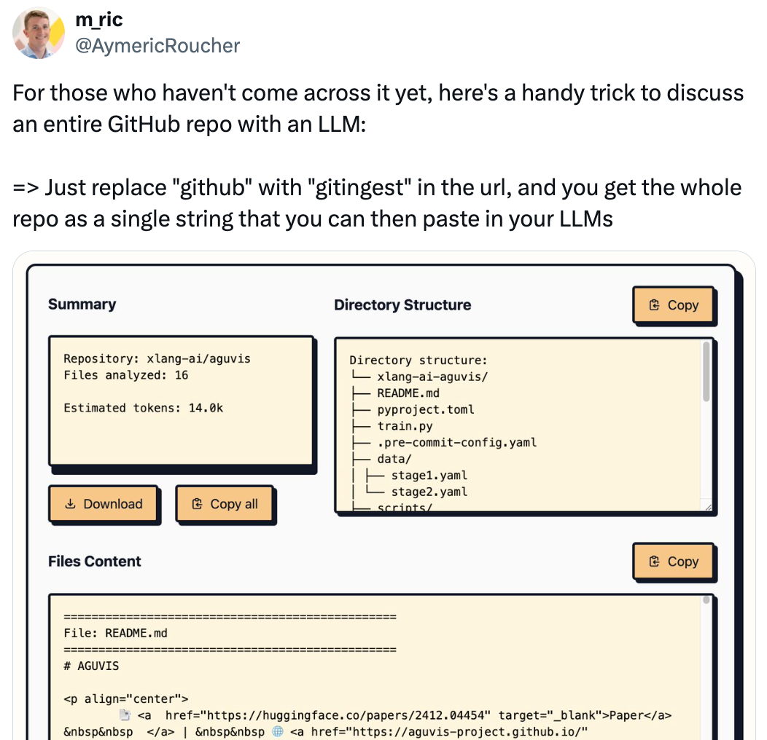767x740 pixels.
Task: Click globe icon before aguvis-project link
Action: [x=278, y=731]
